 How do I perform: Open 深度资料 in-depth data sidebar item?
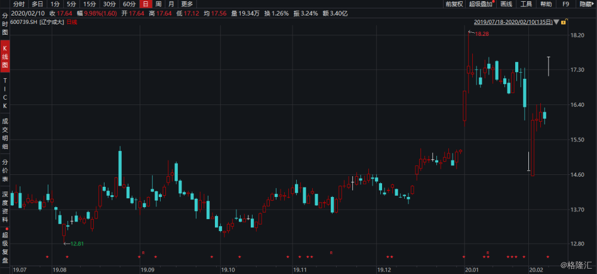click(x=5, y=206)
